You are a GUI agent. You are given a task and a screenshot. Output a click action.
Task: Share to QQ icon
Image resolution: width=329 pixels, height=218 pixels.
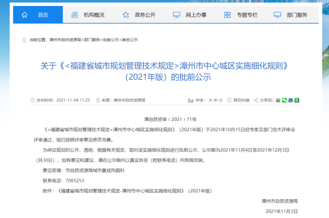click(x=291, y=100)
